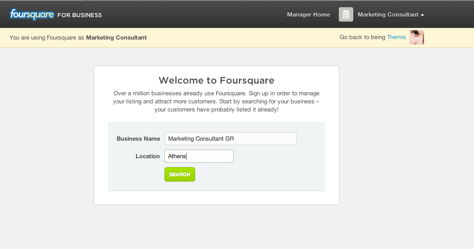Open the Marketing Consultant account menu
The height and width of the screenshot is (249, 474).
coord(388,15)
